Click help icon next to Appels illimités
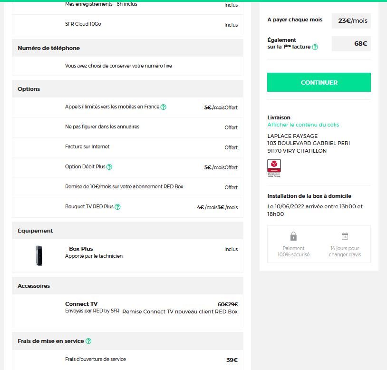 click(x=164, y=107)
